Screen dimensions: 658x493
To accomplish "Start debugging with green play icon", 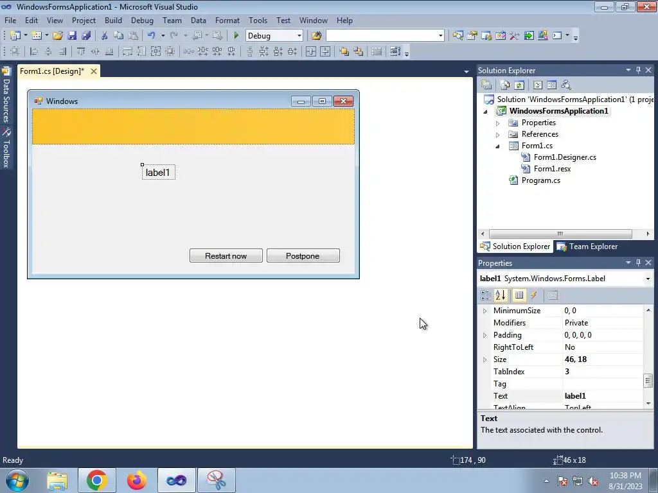I will pos(236,36).
